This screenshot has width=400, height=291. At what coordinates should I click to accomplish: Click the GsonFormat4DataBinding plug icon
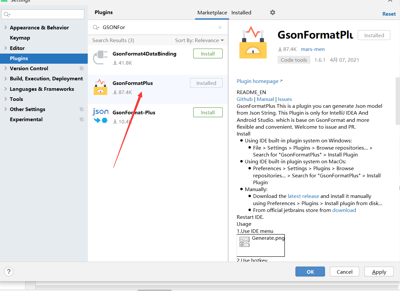(x=100, y=57)
